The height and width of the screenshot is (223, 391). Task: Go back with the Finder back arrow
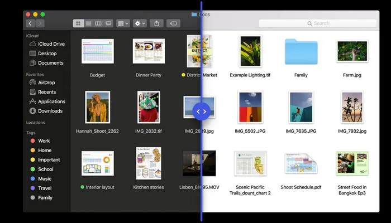tap(30, 23)
